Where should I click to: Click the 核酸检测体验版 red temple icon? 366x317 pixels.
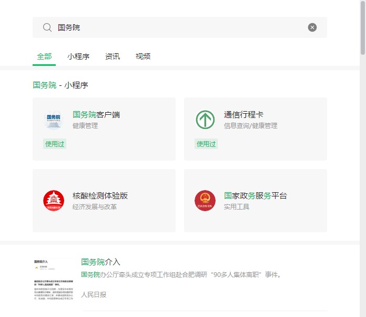pyautogui.click(x=54, y=201)
